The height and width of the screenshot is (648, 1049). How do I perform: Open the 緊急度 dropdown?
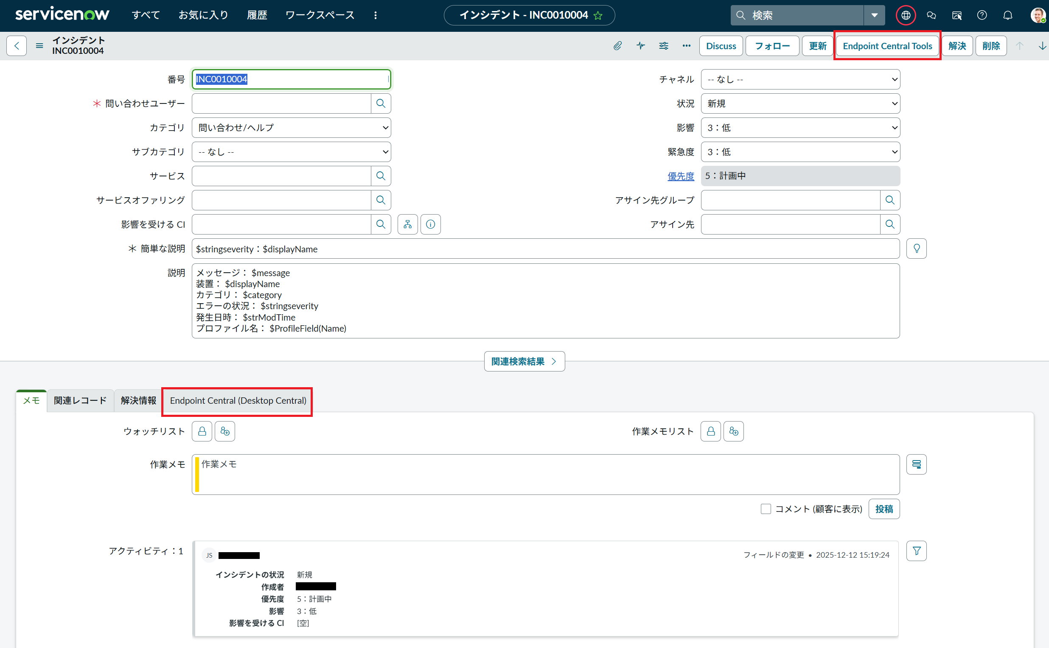click(800, 152)
